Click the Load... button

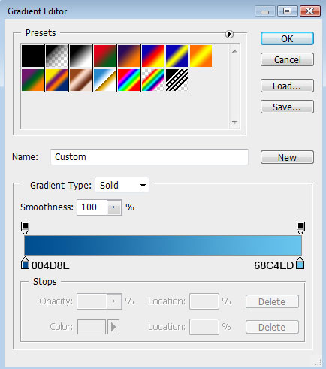coord(287,86)
